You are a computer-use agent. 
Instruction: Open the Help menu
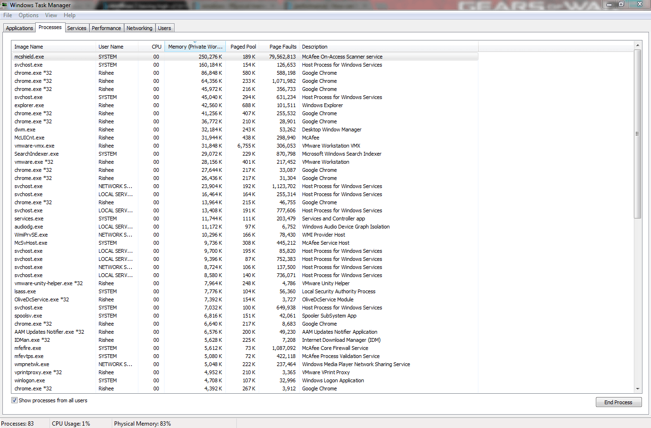point(69,15)
